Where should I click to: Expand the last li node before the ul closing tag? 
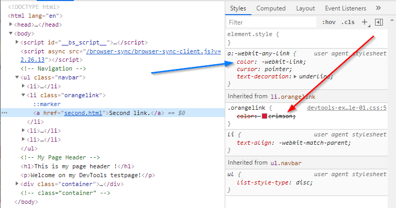click(x=23, y=139)
